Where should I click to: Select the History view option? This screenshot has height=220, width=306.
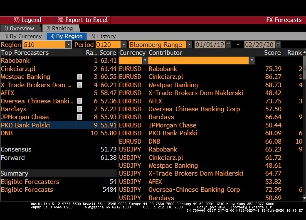coord(104,36)
